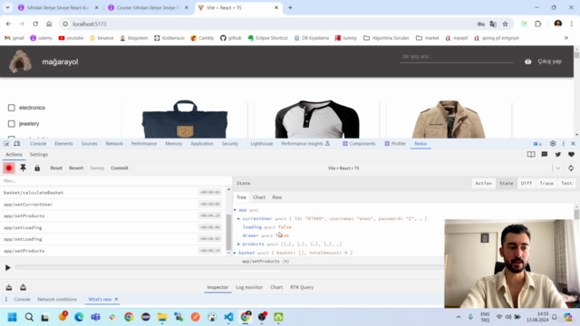580x326 pixels.
Task: Toggle the device toolbar icon
Action: [17, 144]
